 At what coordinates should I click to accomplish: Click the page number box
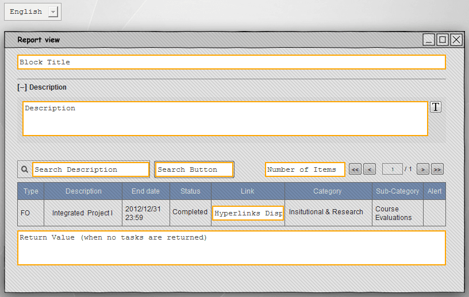pyautogui.click(x=393, y=169)
